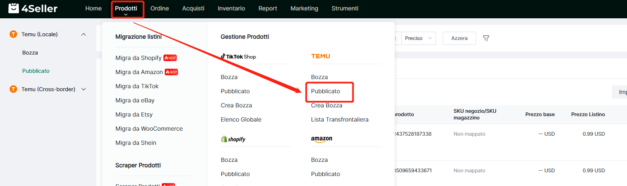Click the Migrazione listini heading
This screenshot has width=627, height=186.
138,37
